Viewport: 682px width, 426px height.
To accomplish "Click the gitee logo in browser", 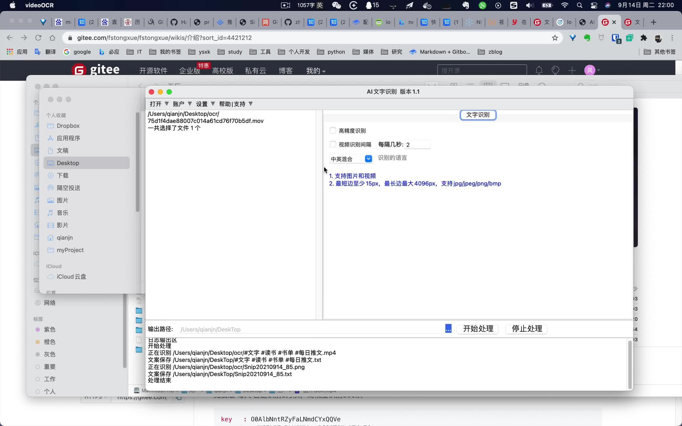I will [x=95, y=70].
